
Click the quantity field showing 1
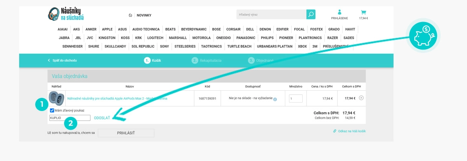tap(295, 98)
